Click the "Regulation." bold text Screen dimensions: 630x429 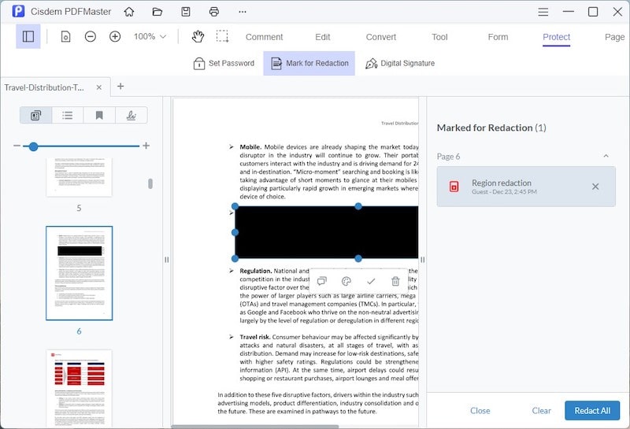[255, 271]
